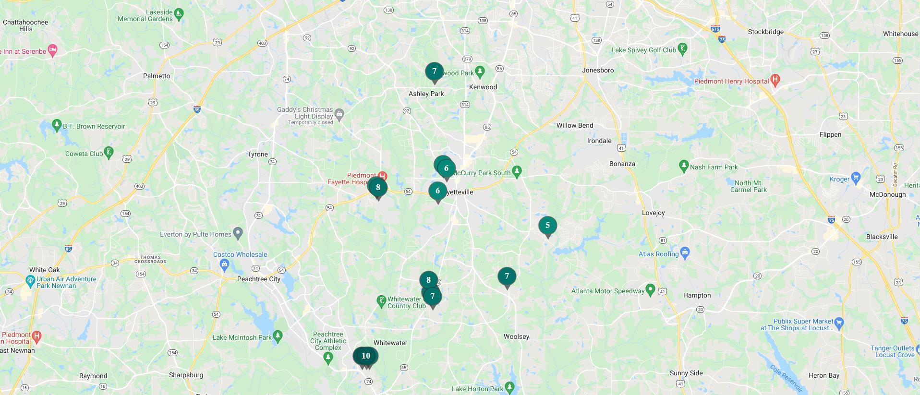The height and width of the screenshot is (395, 920).
Task: Open the 7 marker near Ashley Park
Action: point(435,72)
